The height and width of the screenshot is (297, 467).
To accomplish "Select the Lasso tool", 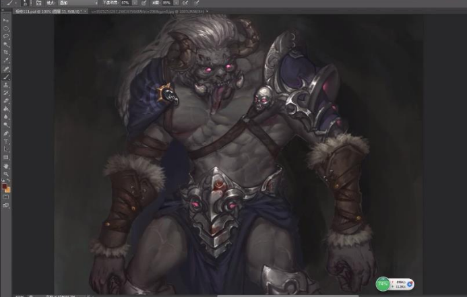I will 5,36.
